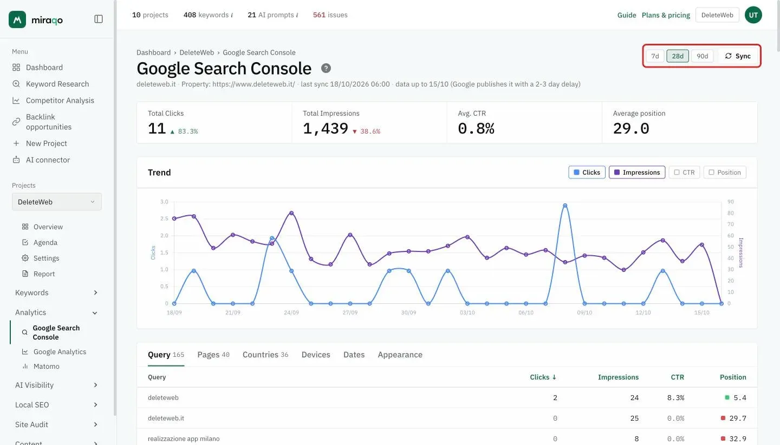This screenshot has width=780, height=445.
Task: Click the 10 projects counter
Action: coord(150,15)
